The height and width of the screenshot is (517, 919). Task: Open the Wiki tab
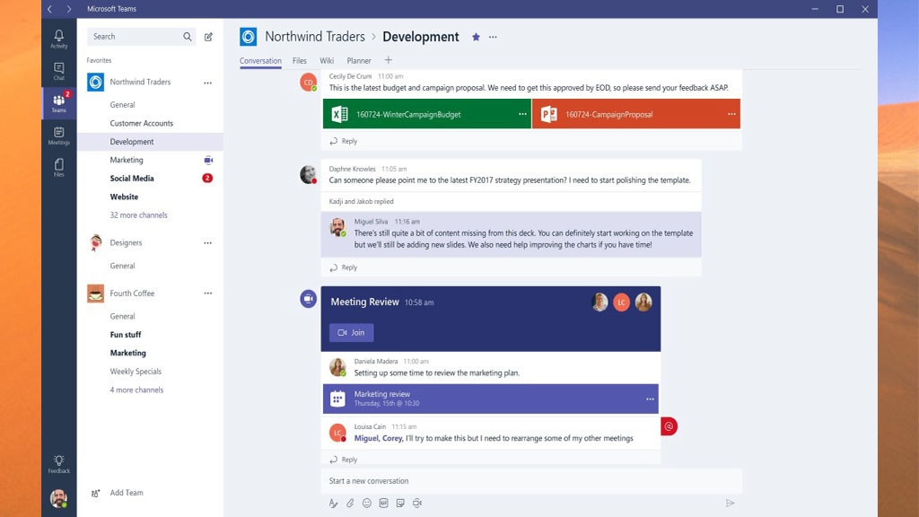click(327, 60)
